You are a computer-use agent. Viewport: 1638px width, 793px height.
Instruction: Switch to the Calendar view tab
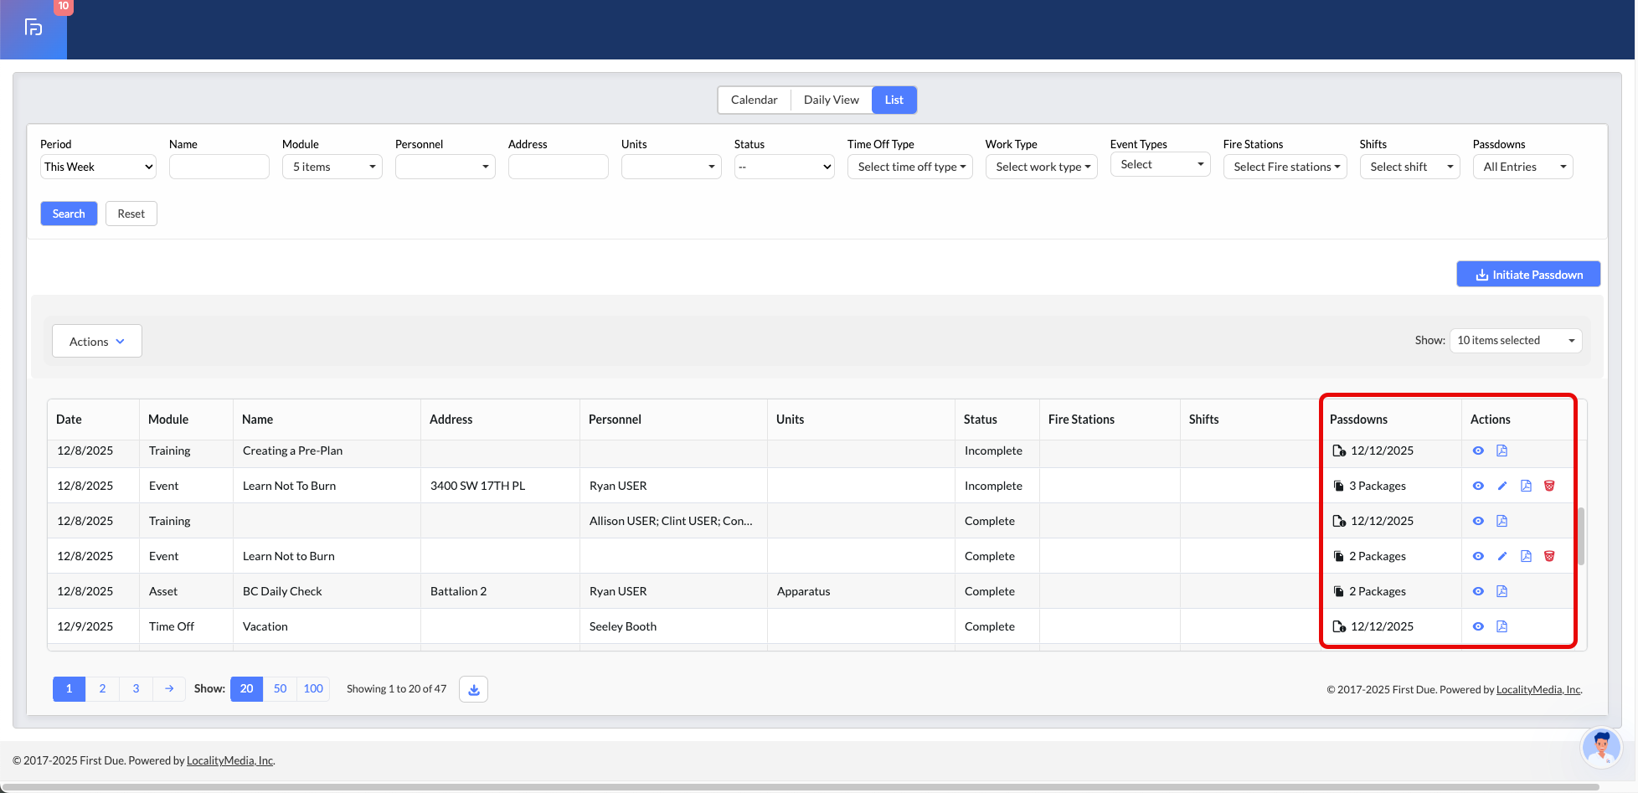[754, 100]
